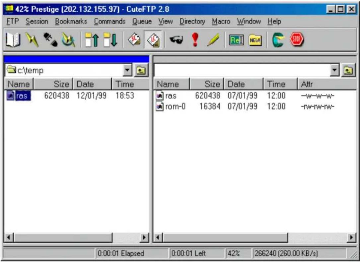Click the pencil Edit file icon
Screen dimensions: 360x262
coord(213,40)
